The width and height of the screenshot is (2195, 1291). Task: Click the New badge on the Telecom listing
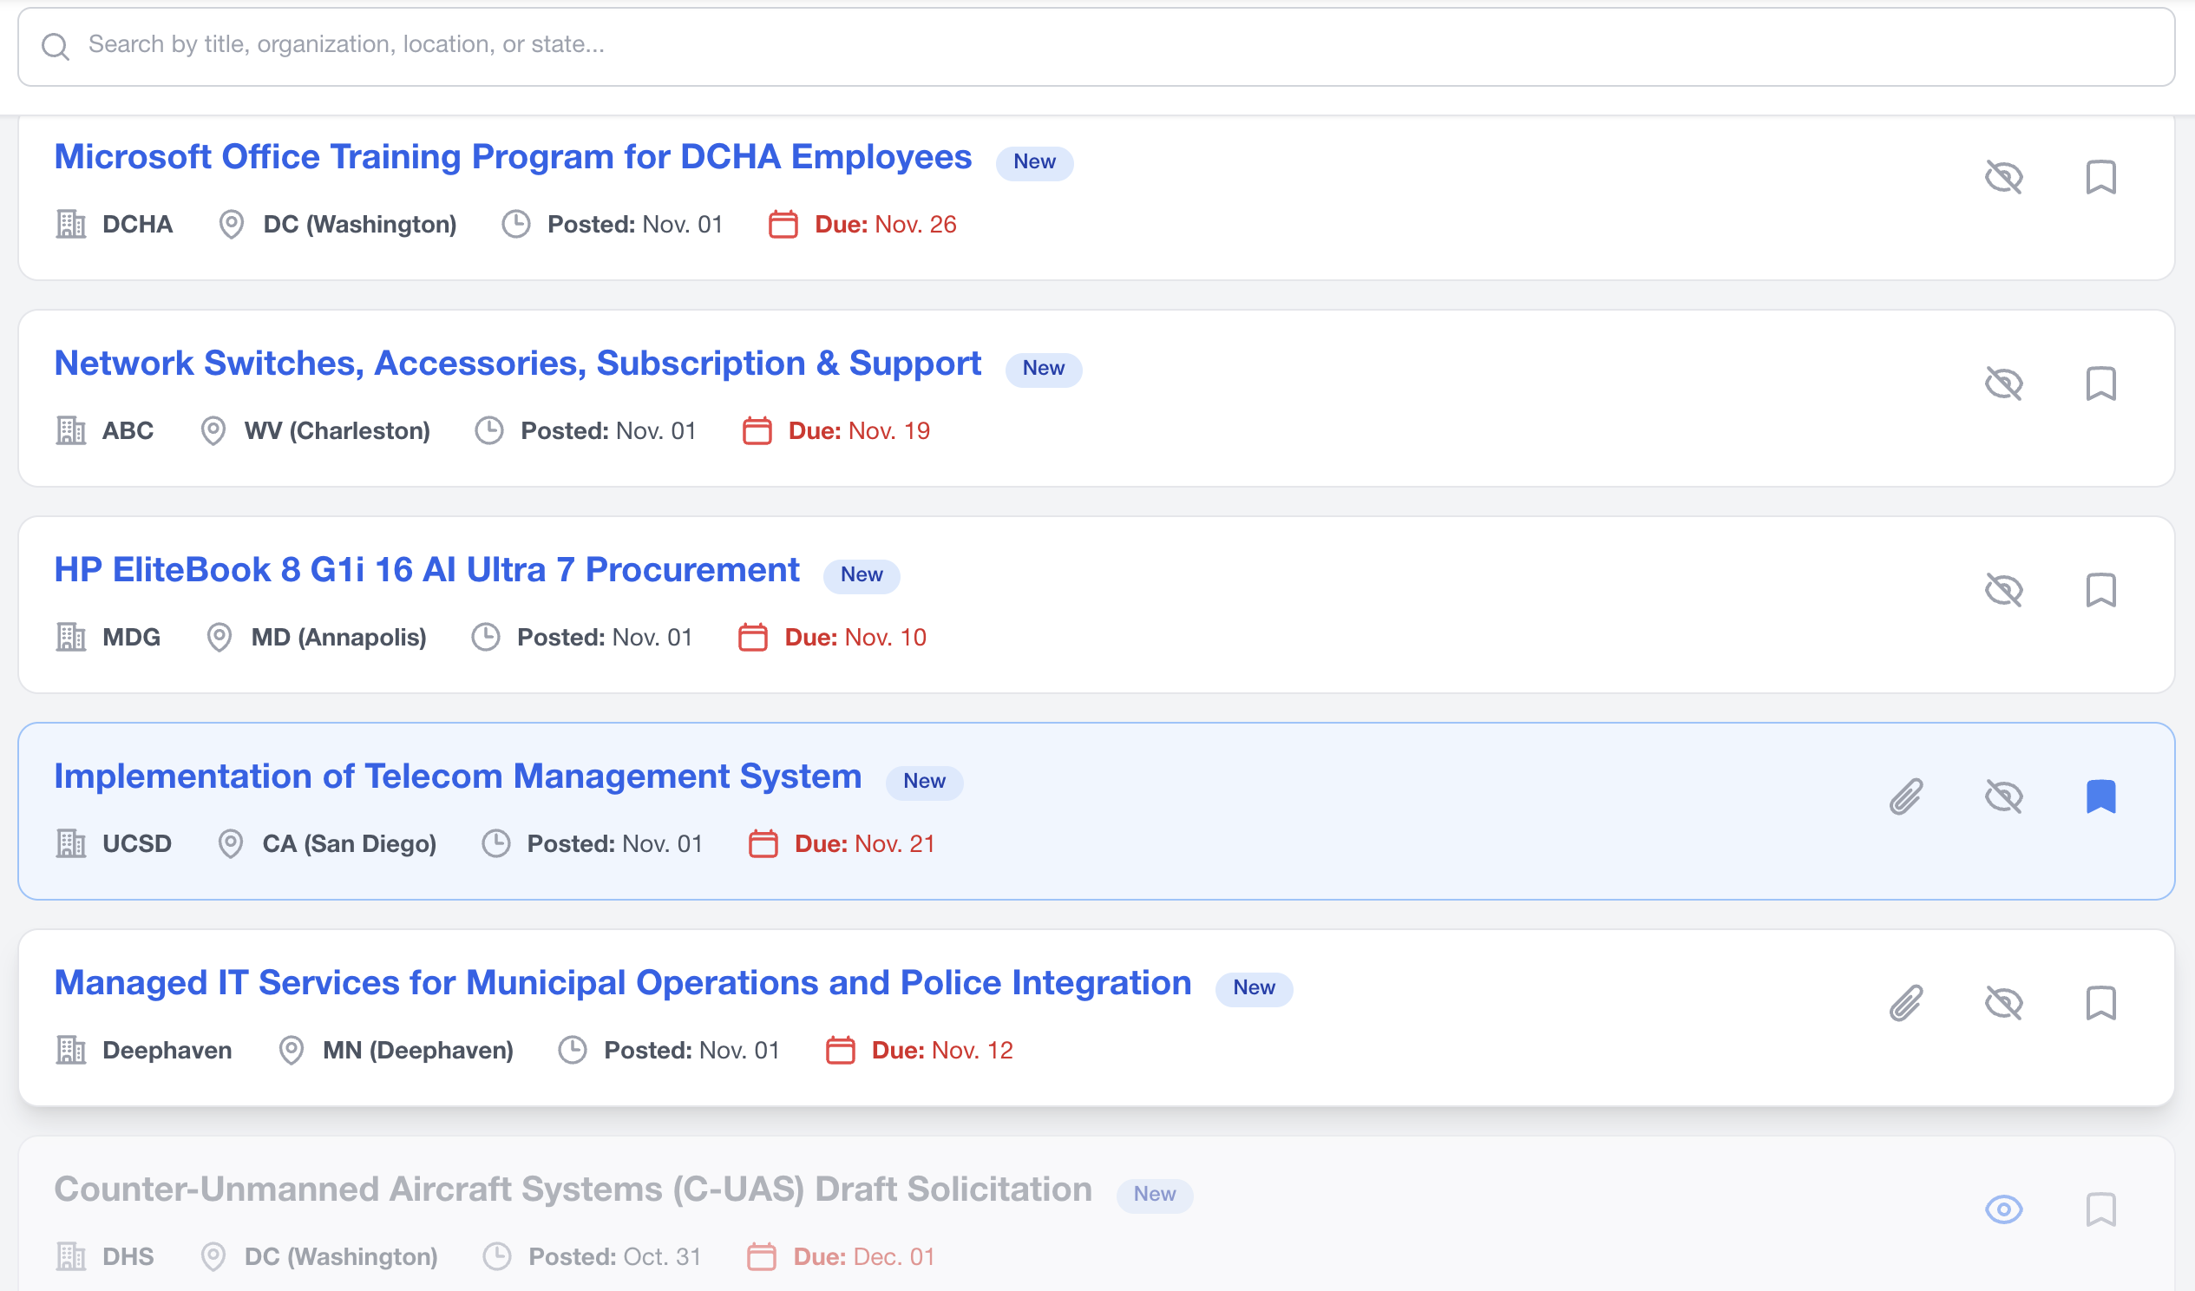924,783
